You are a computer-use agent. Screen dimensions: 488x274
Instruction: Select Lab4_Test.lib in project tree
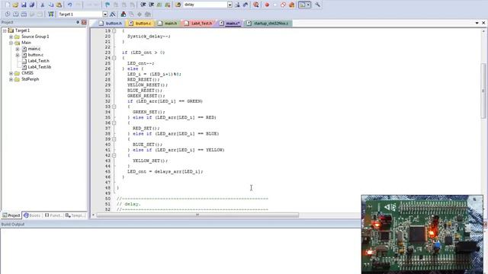pos(40,67)
